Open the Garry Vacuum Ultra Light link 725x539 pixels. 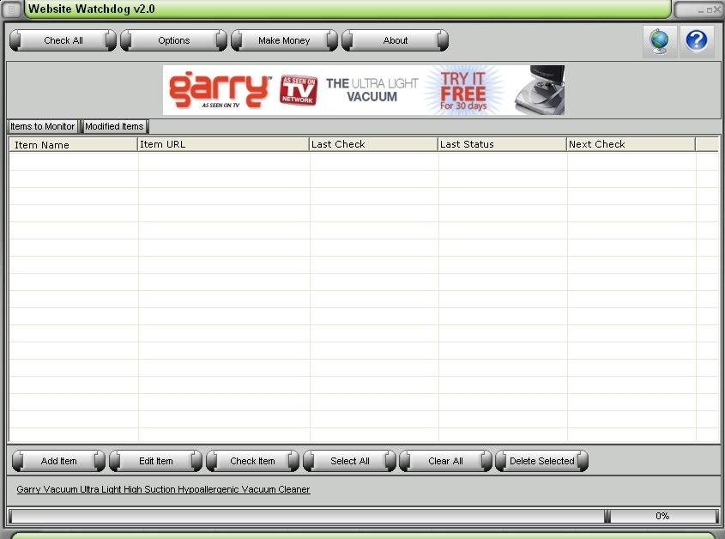click(x=163, y=489)
